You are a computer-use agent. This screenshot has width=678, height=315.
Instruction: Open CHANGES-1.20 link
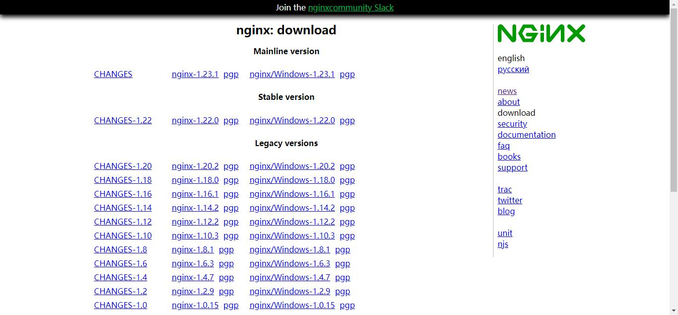[x=123, y=166]
